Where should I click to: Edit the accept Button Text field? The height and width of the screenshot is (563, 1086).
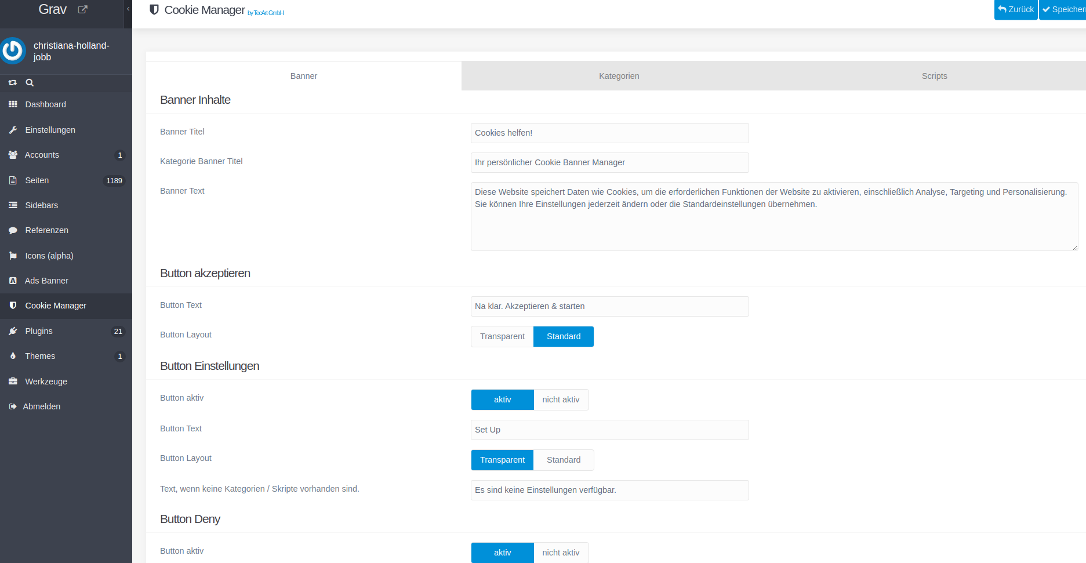coord(610,306)
